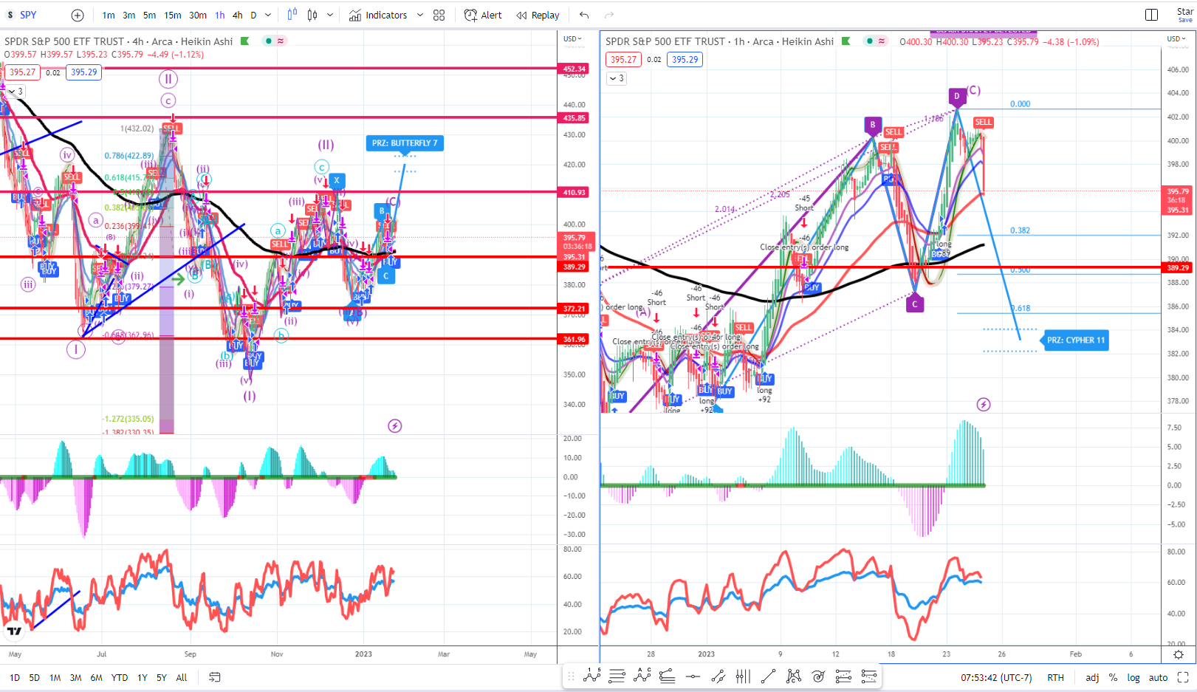This screenshot has width=1197, height=692.
Task: Click the redo arrow
Action: (x=609, y=15)
